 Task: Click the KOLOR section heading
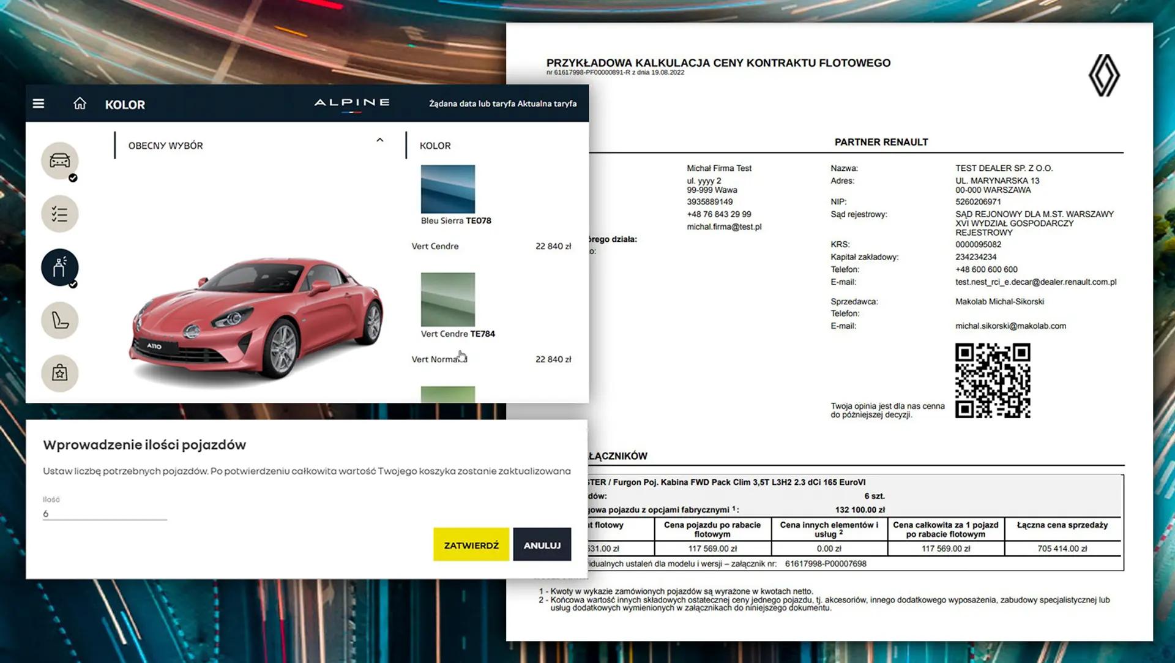point(435,146)
